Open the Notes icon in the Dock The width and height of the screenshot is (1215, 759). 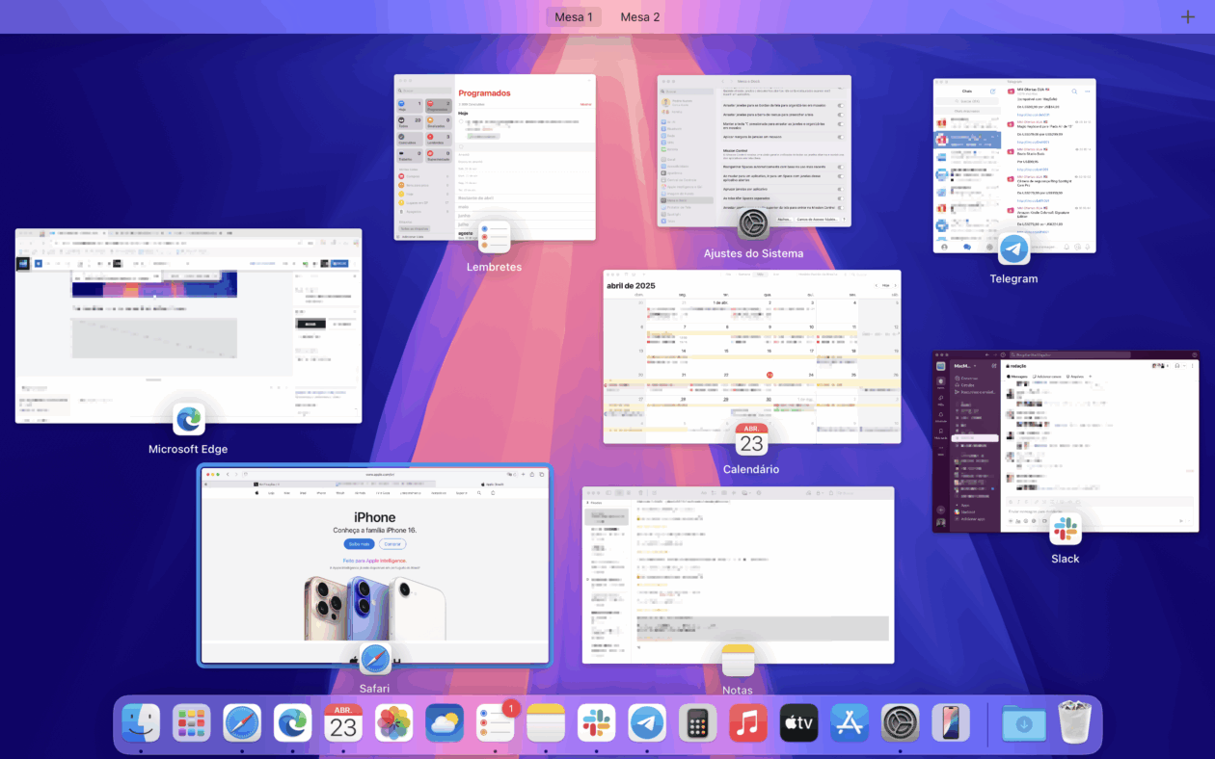[x=546, y=723]
